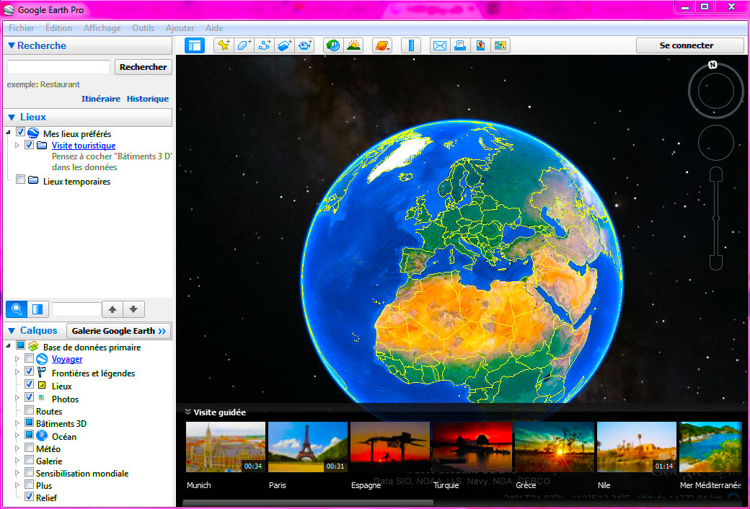The width and height of the screenshot is (750, 509).
Task: Add a path from the toolbar
Action: point(265,45)
